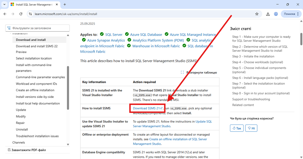Open Install with command-line parameters

pos(34,68)
